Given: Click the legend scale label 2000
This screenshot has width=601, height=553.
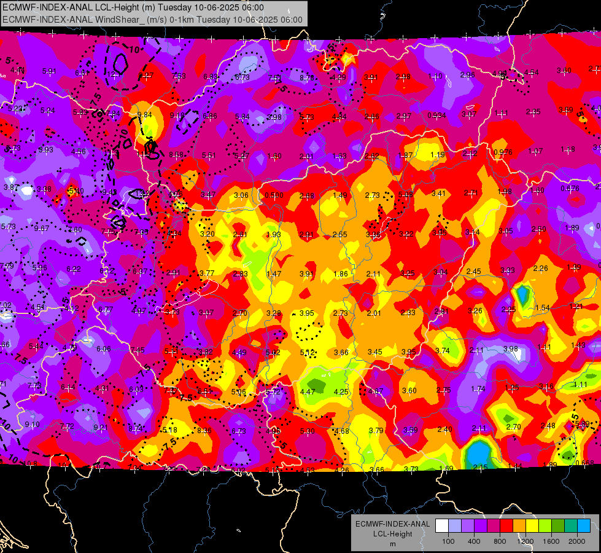Looking at the screenshot, I should click(x=577, y=541).
